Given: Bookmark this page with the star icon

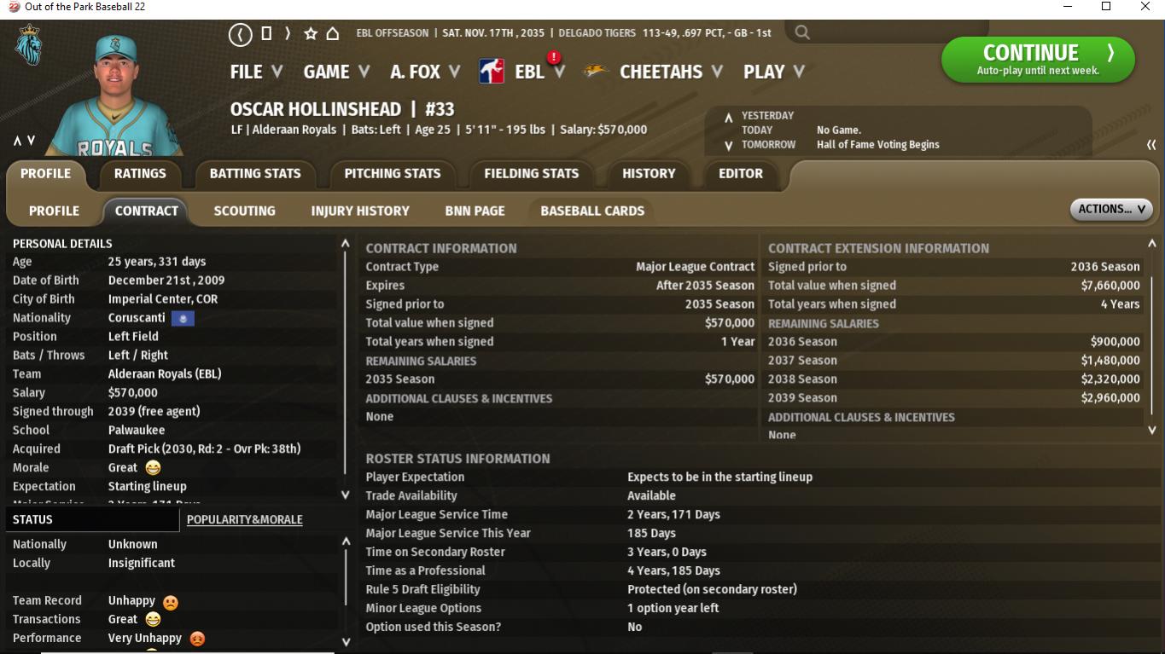Looking at the screenshot, I should click(311, 34).
